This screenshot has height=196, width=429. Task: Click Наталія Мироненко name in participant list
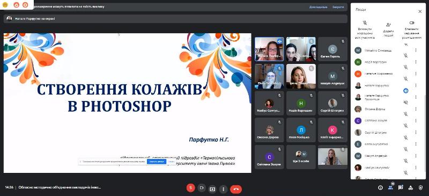click(x=379, y=74)
